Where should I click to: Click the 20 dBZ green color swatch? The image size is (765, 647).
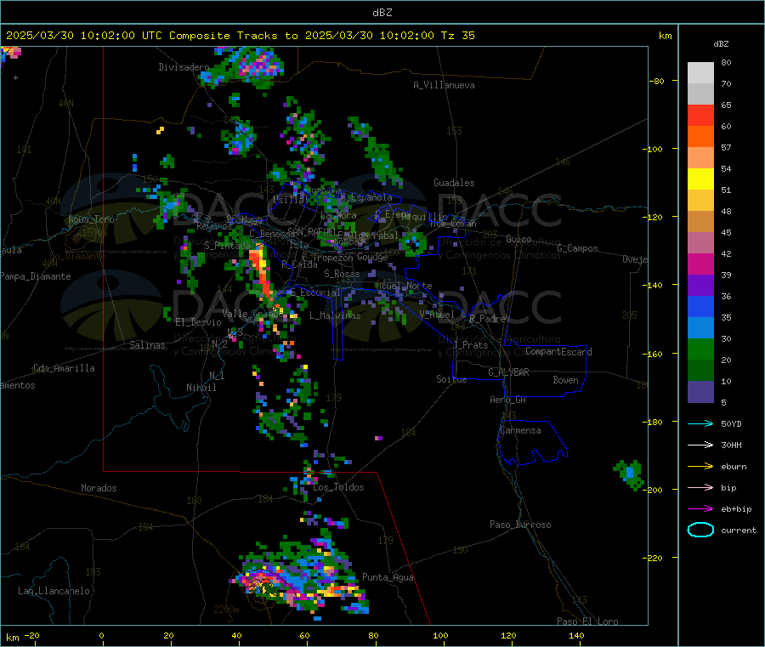point(700,371)
